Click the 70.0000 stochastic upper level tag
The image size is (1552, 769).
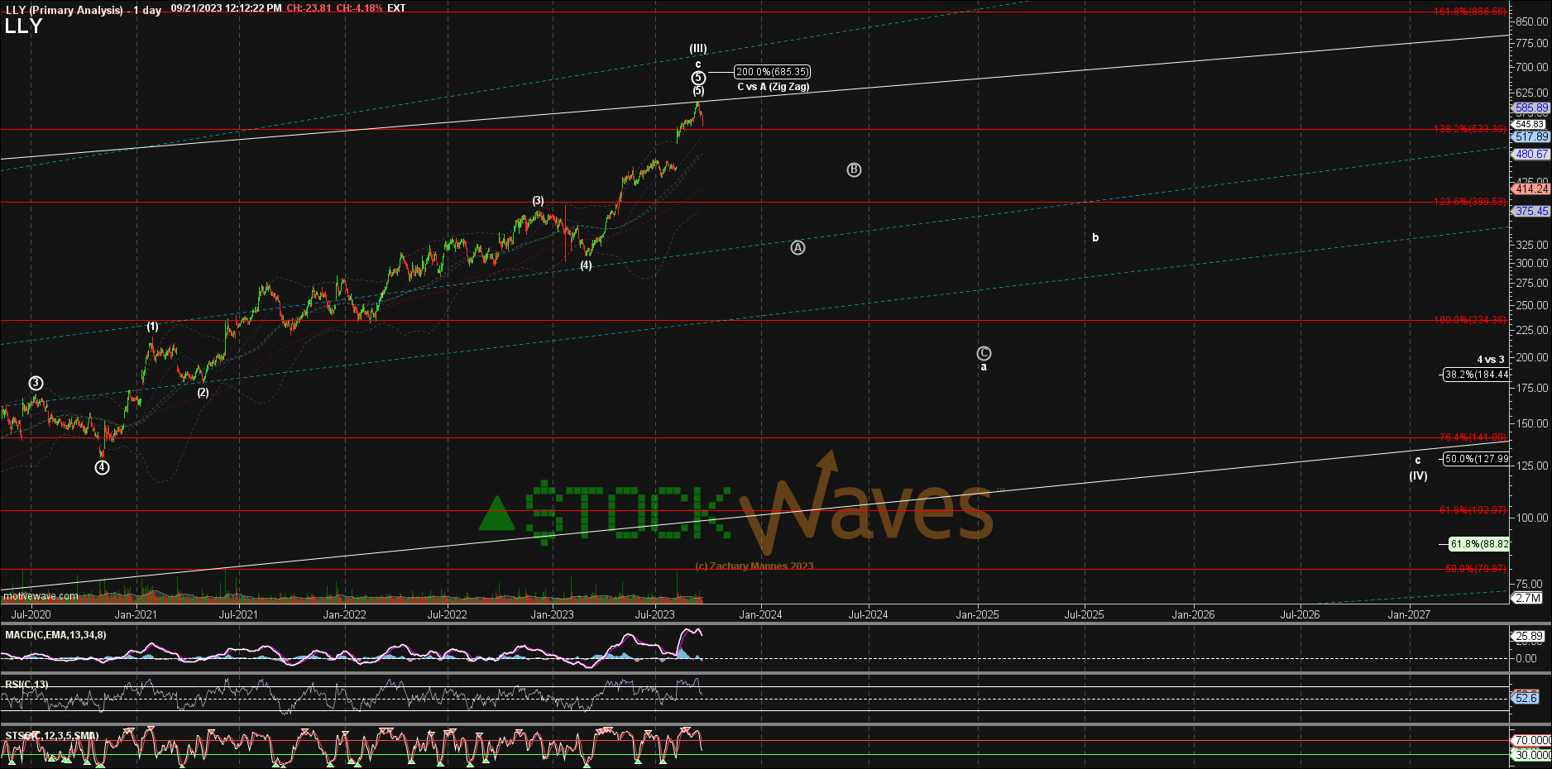[1531, 741]
